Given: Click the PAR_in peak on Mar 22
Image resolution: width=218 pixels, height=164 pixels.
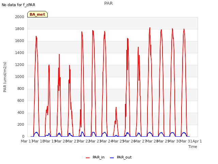Looking at the screenshot, I should point(82,32).
